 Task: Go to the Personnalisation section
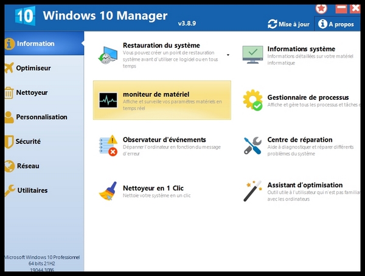click(x=41, y=117)
